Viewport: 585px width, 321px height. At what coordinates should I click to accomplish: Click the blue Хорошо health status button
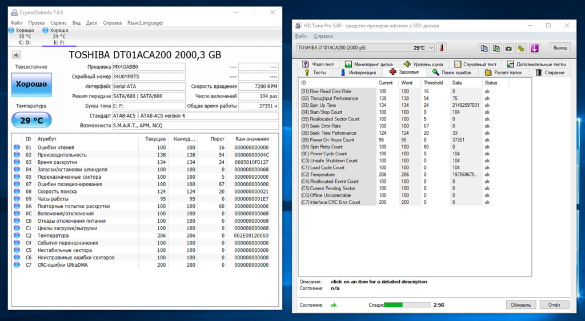tap(31, 85)
